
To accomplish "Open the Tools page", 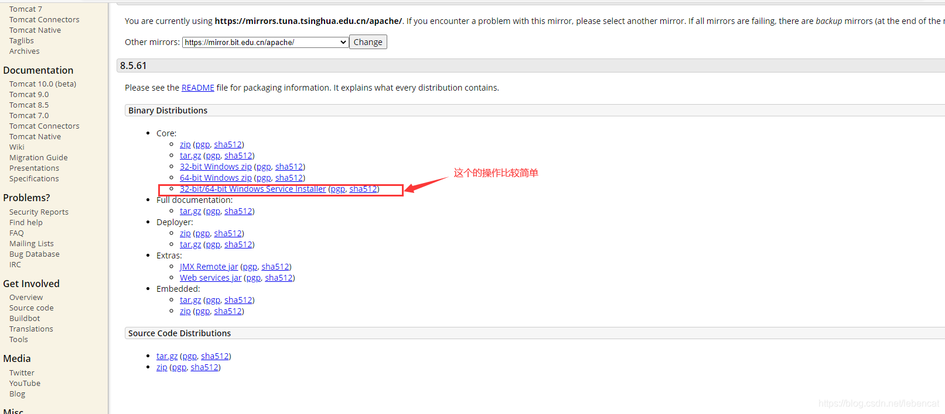I will click(19, 340).
